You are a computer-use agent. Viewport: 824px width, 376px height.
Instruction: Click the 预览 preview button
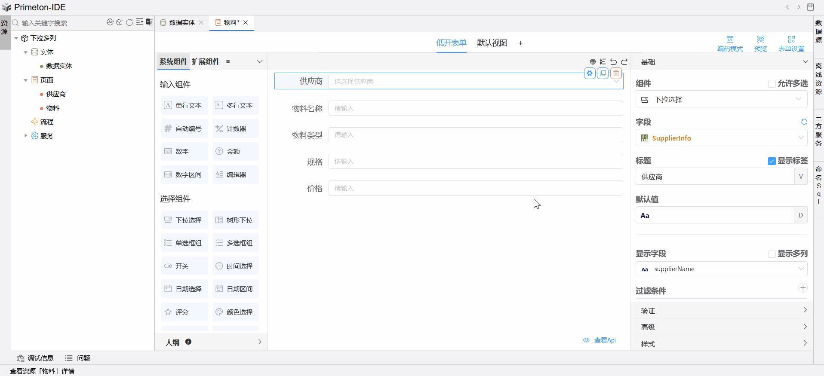click(x=760, y=43)
